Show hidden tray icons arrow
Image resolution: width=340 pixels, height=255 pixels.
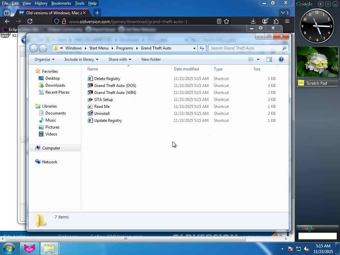(x=282, y=249)
